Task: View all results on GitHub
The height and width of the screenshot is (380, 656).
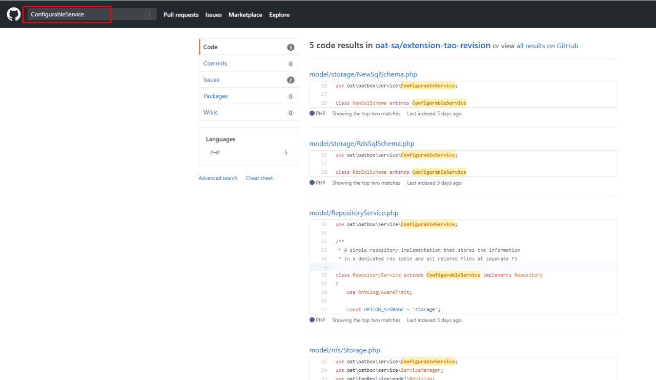Action: click(x=547, y=46)
